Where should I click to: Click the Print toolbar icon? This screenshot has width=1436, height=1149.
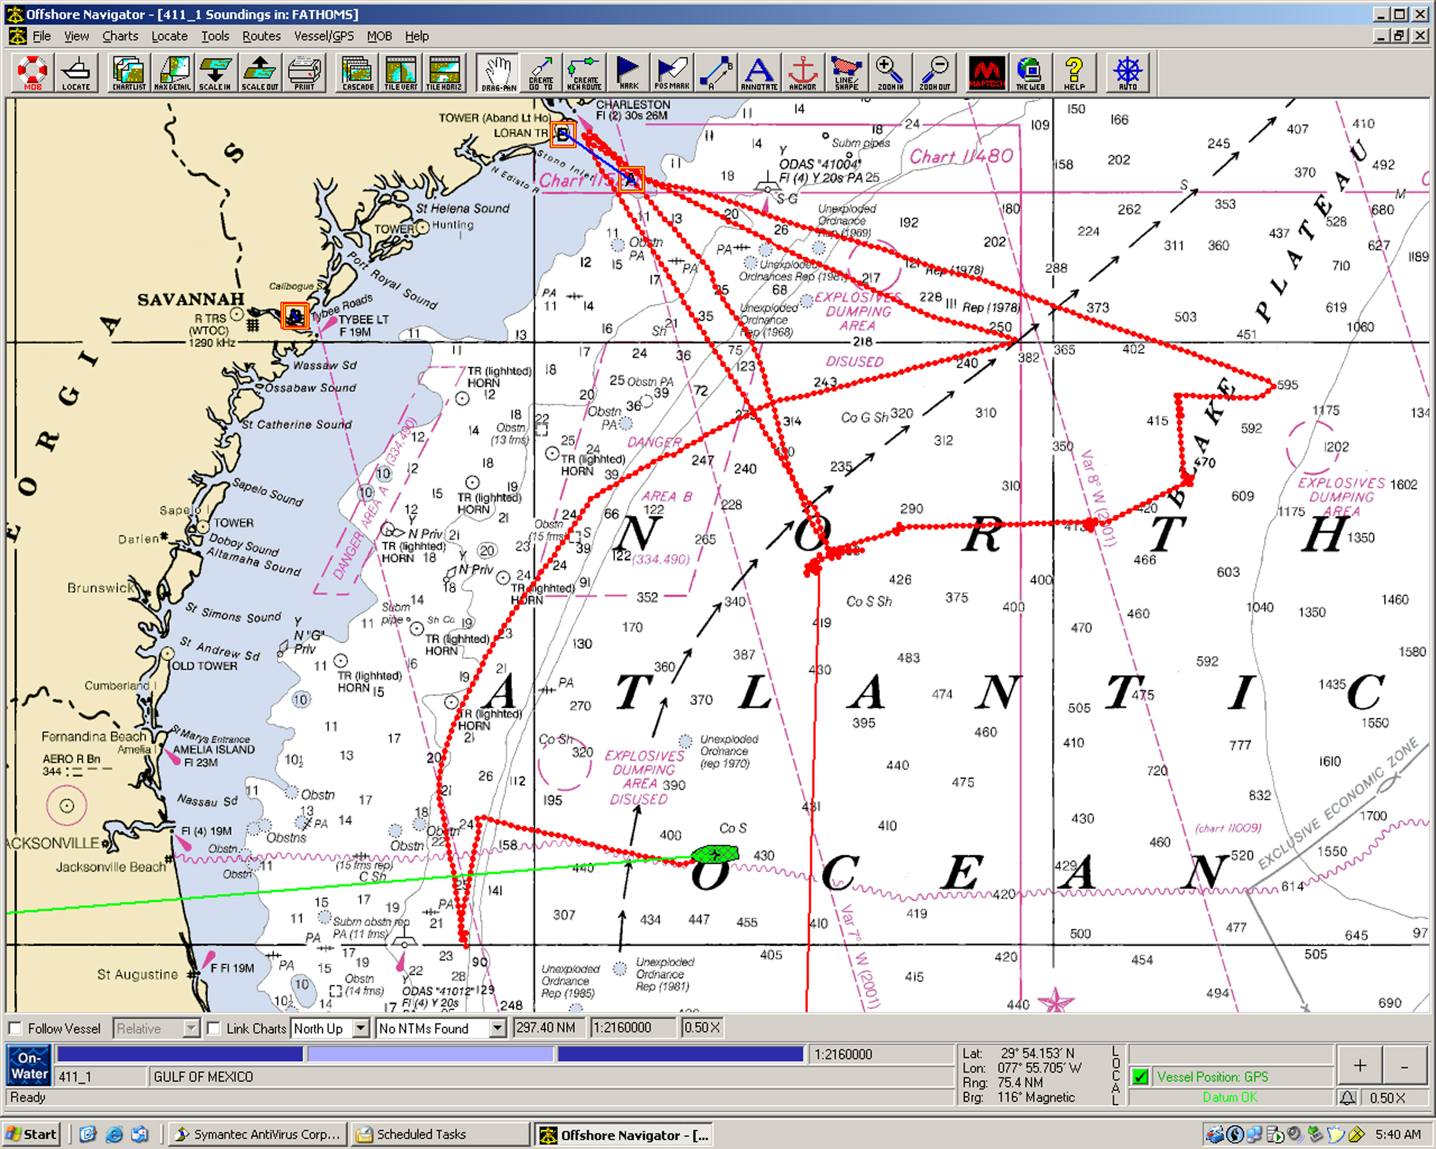click(x=304, y=73)
